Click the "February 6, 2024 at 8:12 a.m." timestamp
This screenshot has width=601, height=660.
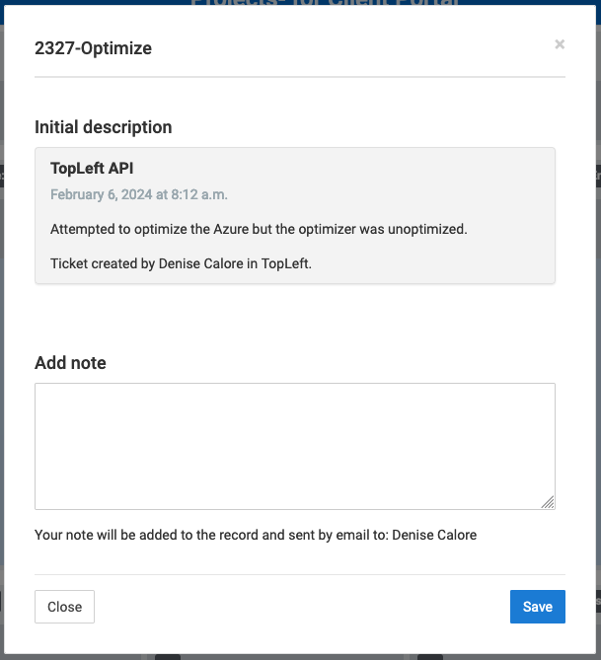pos(139,194)
